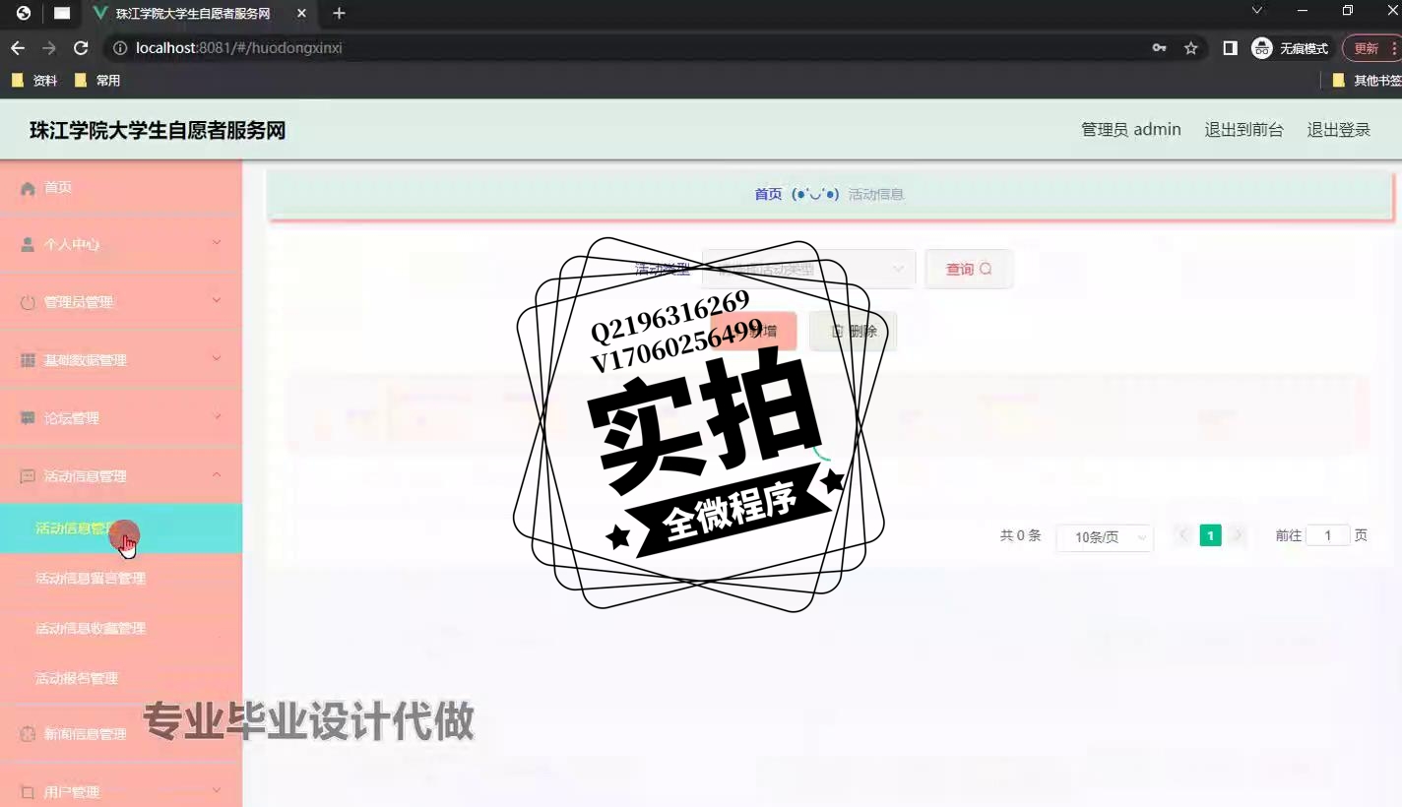Open the saved passwords key icon

click(x=1159, y=48)
